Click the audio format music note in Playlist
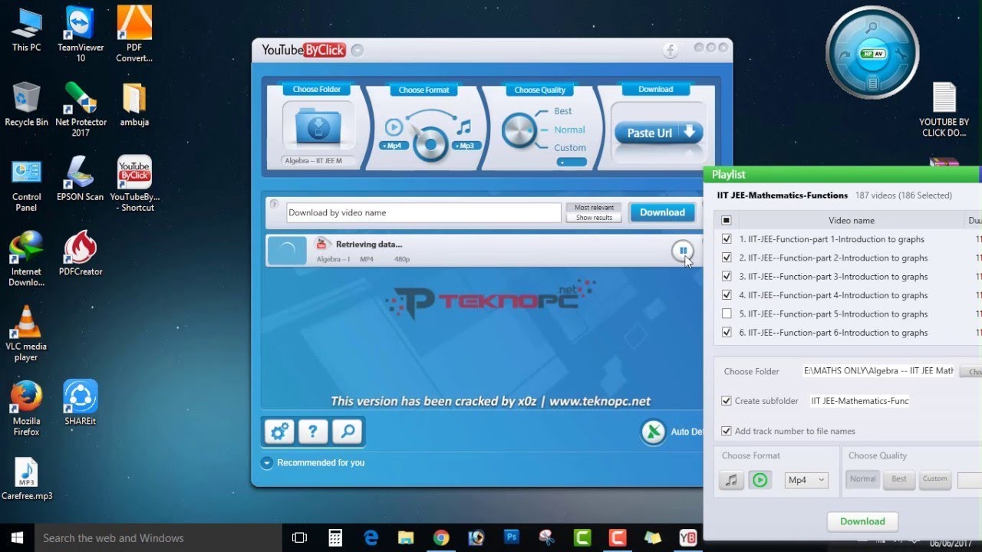 coord(731,480)
